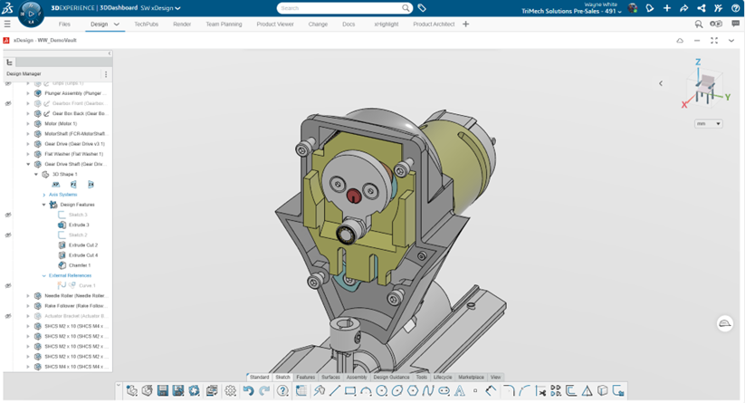Select Extrude Cut 2 in design tree
This screenshot has width=745, height=403.
(82, 245)
